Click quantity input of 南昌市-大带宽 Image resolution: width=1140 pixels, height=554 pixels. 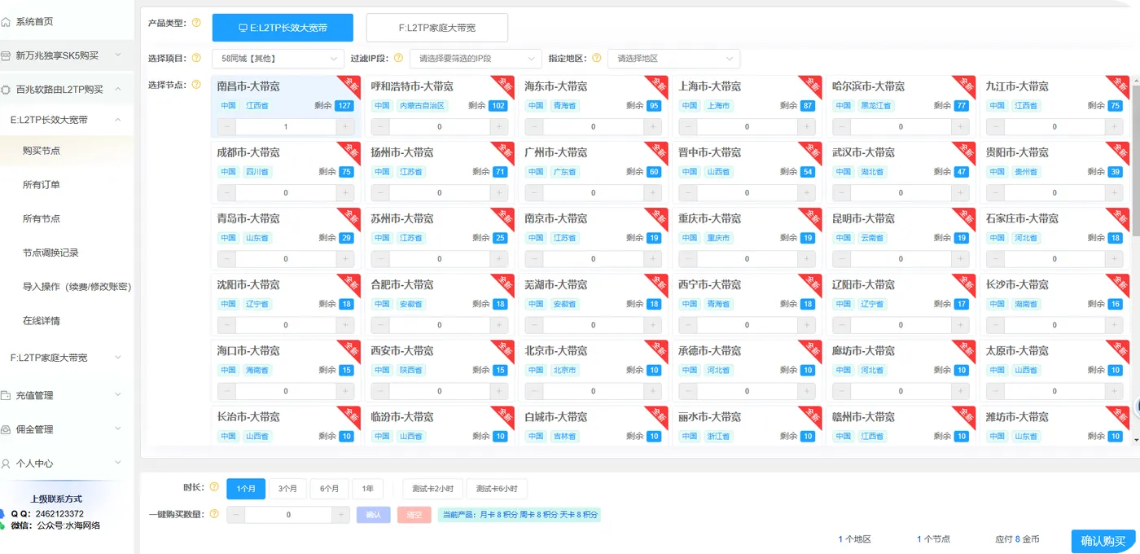pos(286,127)
